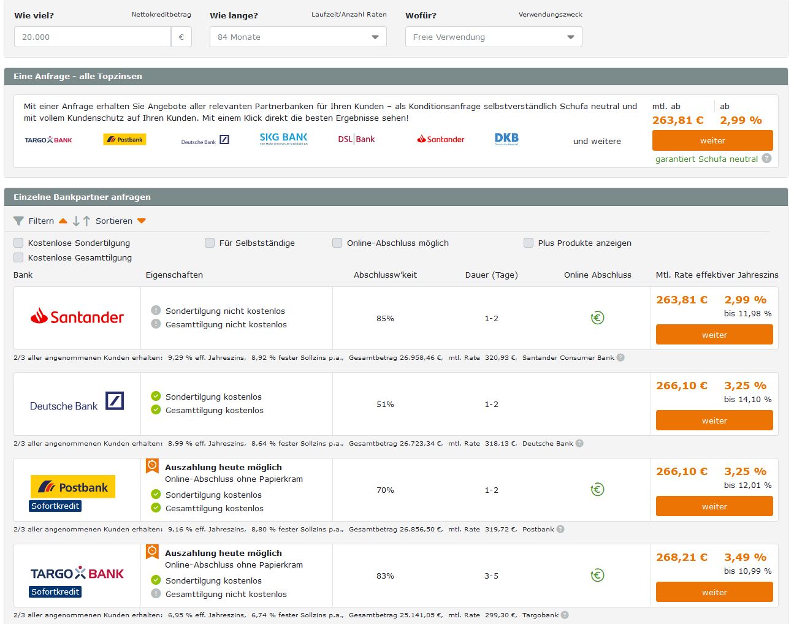Image resolution: width=794 pixels, height=624 pixels.
Task: Click the sort arrows icon beside Sortieren
Action: (82, 221)
